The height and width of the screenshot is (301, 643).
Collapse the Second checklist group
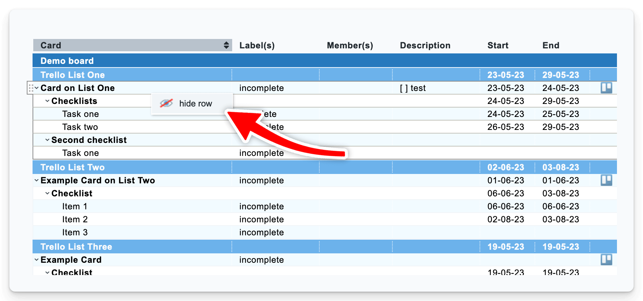(x=47, y=140)
